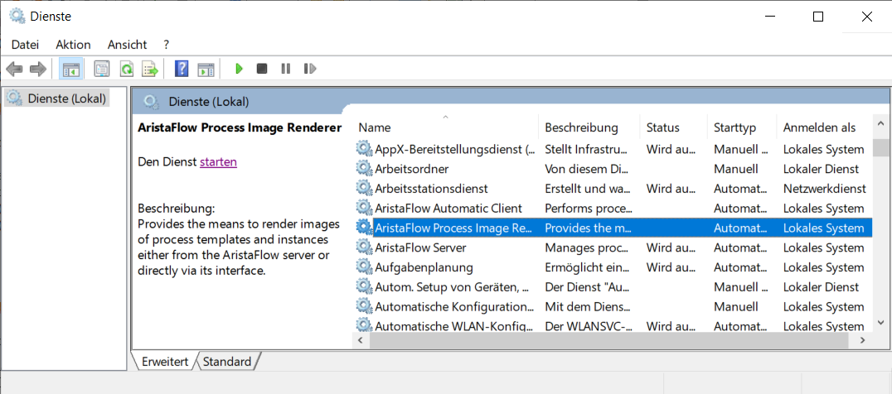Select the AristaFlow Server service row
The height and width of the screenshot is (394, 892).
tap(613, 247)
